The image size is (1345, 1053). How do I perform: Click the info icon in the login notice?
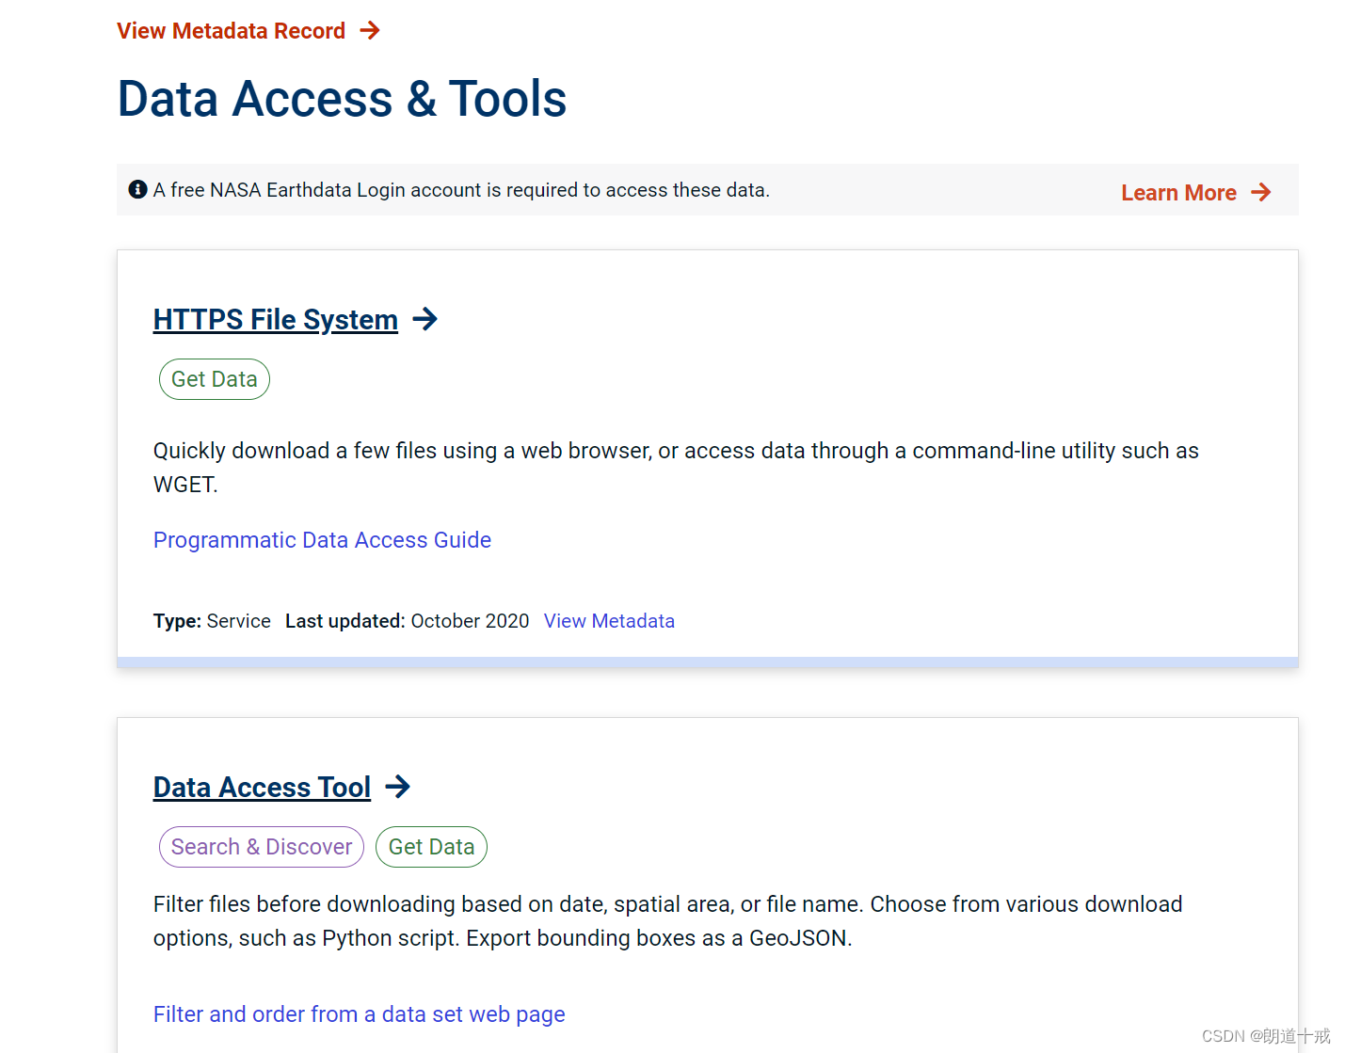[137, 189]
